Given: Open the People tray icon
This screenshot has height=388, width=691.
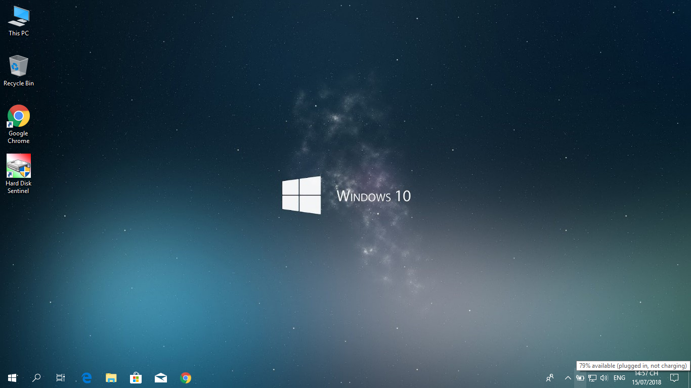Looking at the screenshot, I should pyautogui.click(x=550, y=377).
